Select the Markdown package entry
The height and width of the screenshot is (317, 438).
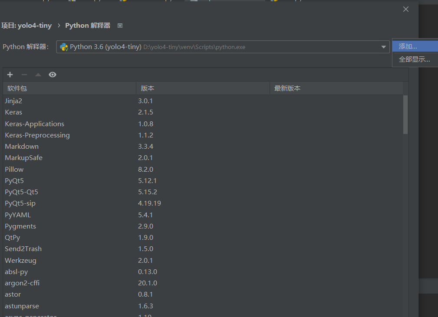pos(22,146)
